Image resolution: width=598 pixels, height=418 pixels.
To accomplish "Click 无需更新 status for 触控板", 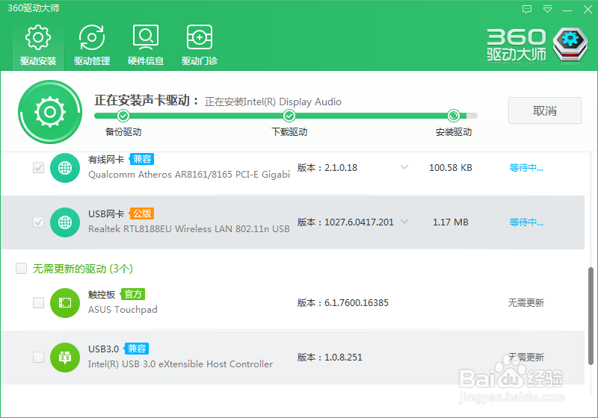I will 526,303.
